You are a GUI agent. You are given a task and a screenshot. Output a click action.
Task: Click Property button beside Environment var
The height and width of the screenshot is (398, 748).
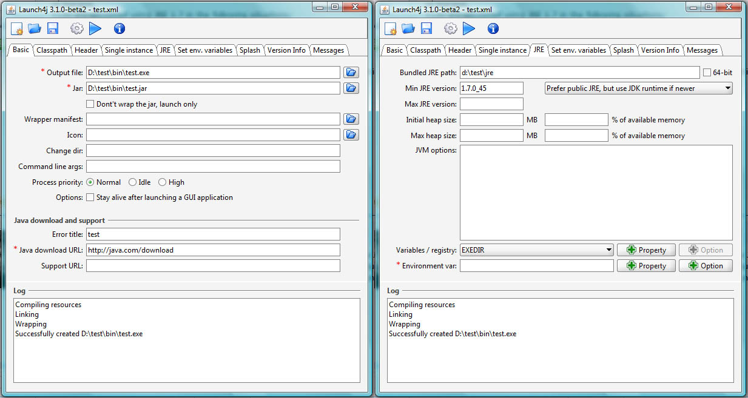(646, 266)
